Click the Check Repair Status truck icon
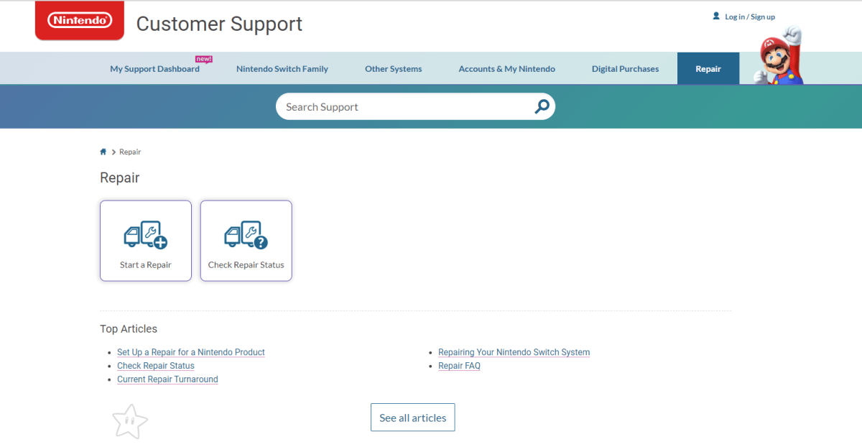The height and width of the screenshot is (447, 862). [246, 234]
